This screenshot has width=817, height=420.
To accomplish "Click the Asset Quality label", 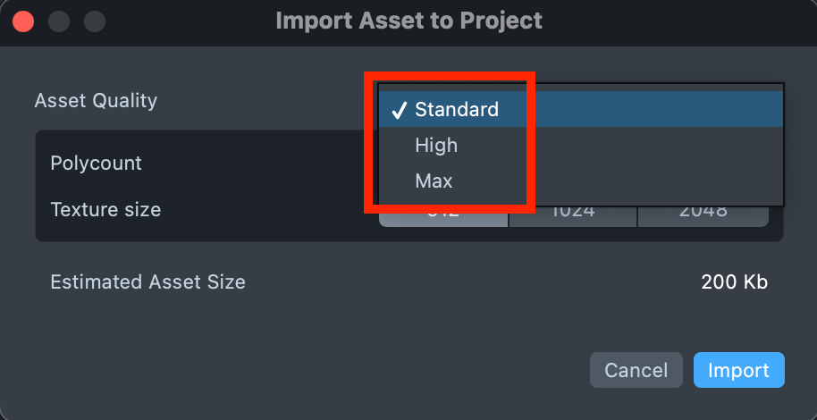I will click(96, 100).
